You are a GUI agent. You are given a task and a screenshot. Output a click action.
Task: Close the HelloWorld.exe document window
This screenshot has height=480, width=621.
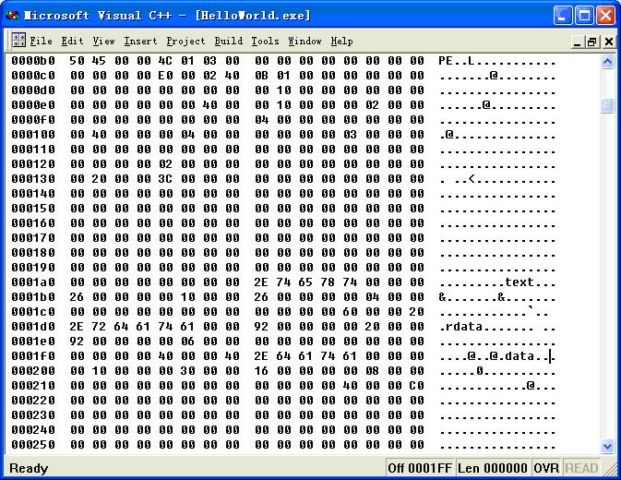(609, 42)
